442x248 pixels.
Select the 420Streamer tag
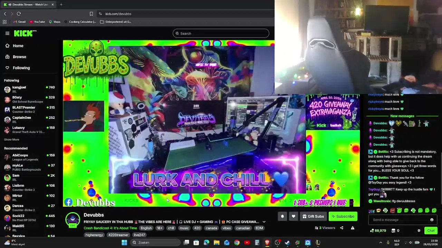pyautogui.click(x=118, y=235)
